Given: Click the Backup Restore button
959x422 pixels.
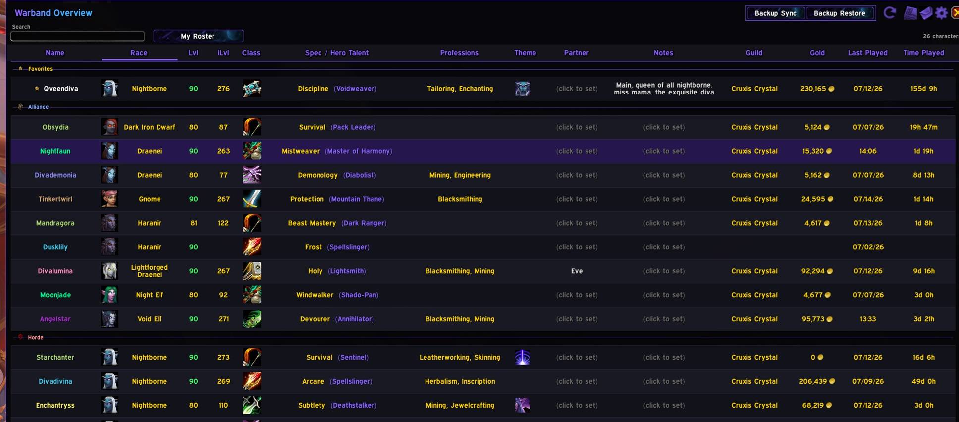Looking at the screenshot, I should tap(840, 13).
